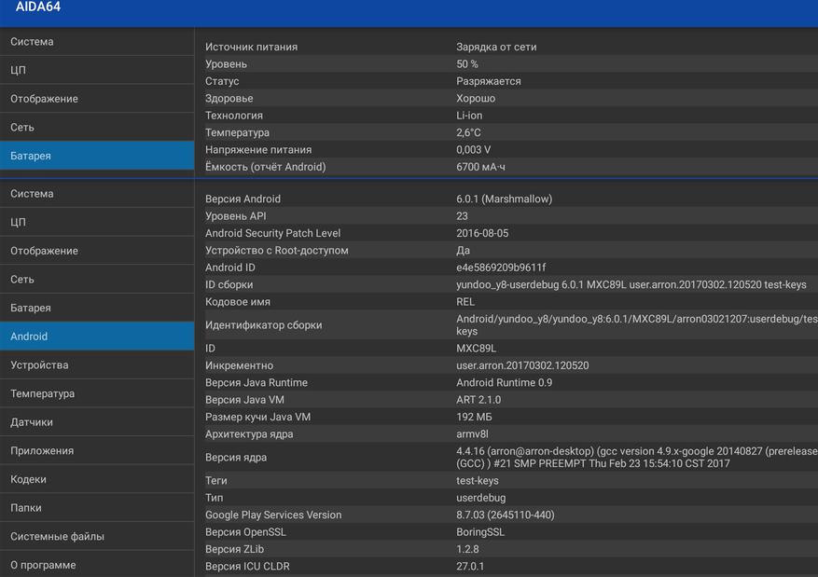Click the Разряжается status value
Viewport: 818px width, 577px height.
click(x=489, y=81)
